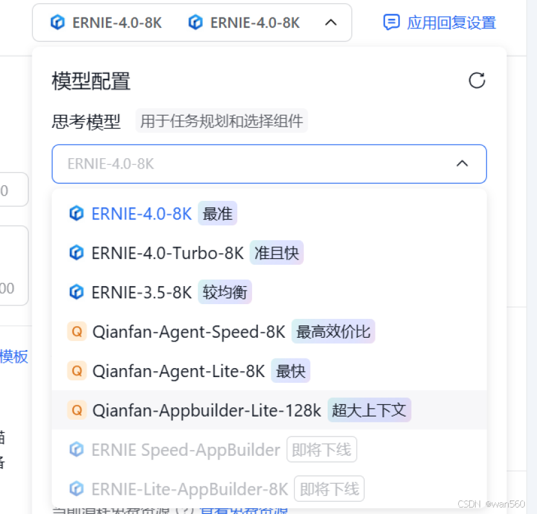Screen dimensions: 537x514
Task: Pick Qianfan-Agent-Speed-8K model
Action: click(269, 332)
